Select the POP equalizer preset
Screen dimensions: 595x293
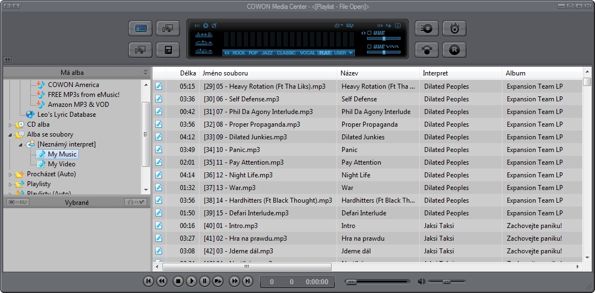click(x=253, y=53)
